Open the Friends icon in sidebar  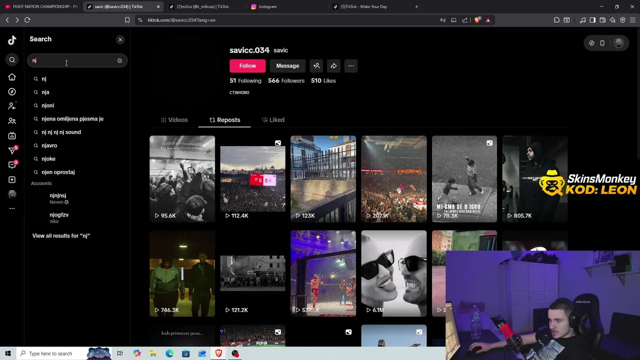coord(12,121)
